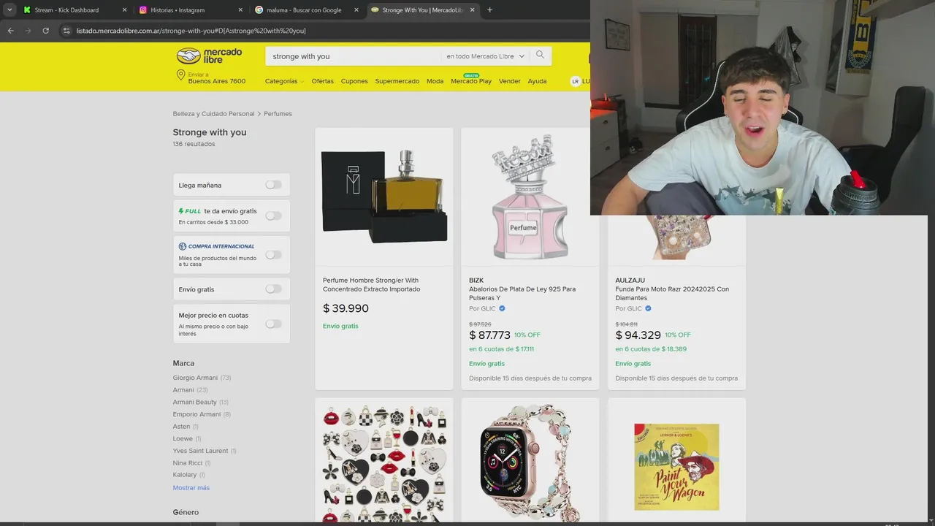Image resolution: width=935 pixels, height=526 pixels.
Task: Open the black perfume box thumbnail
Action: click(384, 196)
